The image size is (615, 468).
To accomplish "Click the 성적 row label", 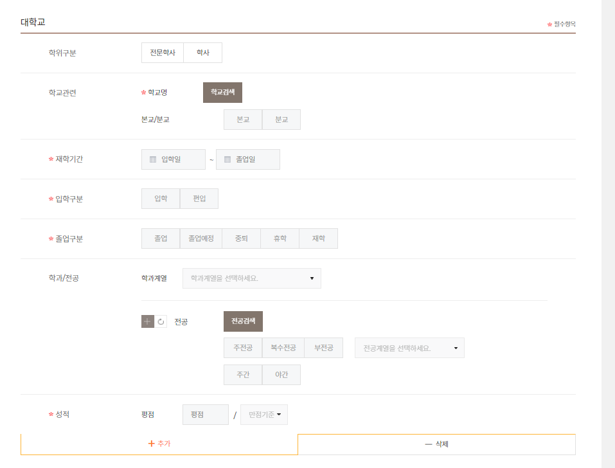I will pos(62,414).
